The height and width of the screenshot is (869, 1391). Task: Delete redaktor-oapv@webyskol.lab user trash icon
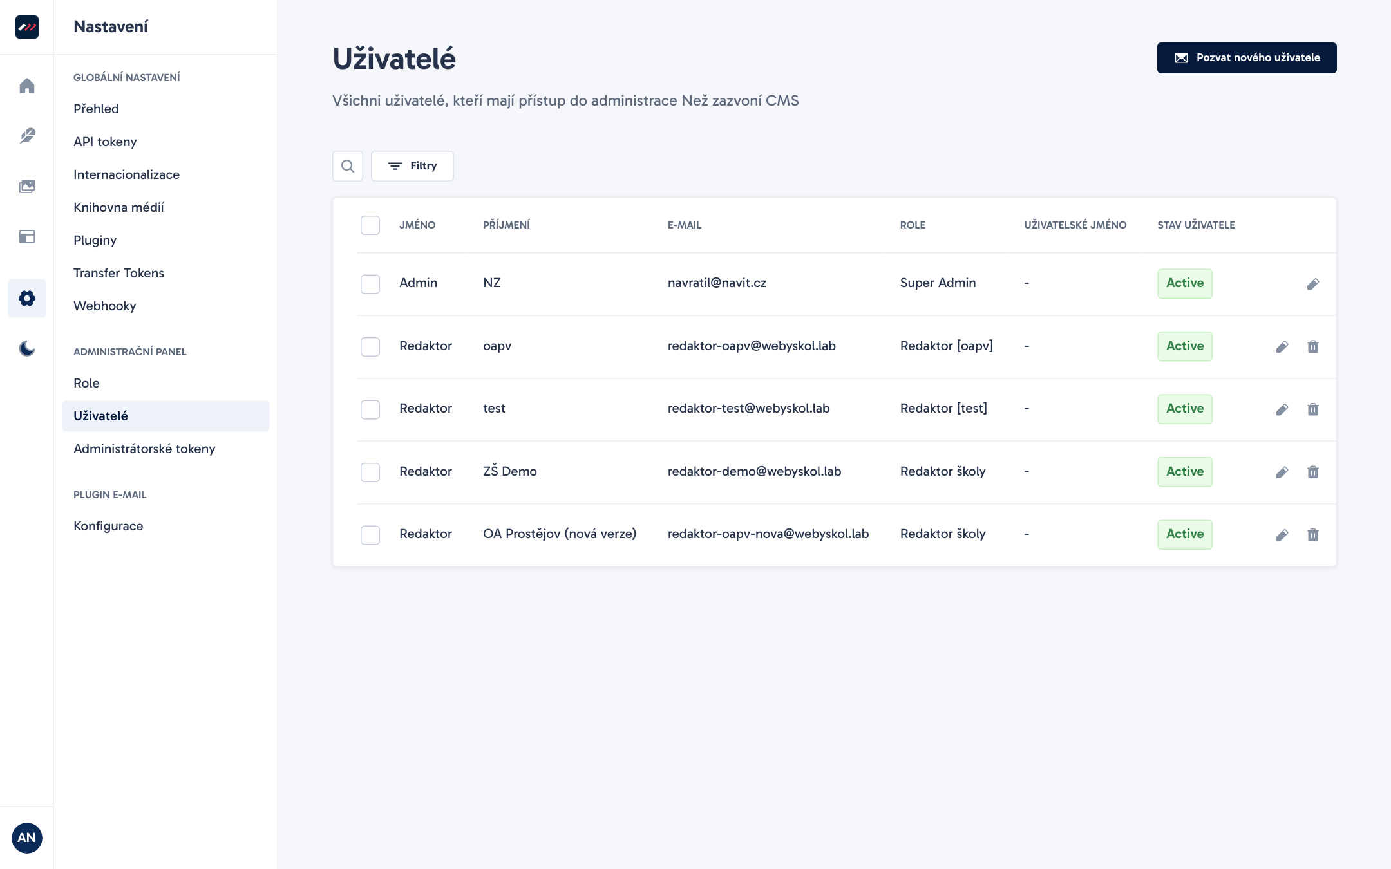coord(1313,347)
